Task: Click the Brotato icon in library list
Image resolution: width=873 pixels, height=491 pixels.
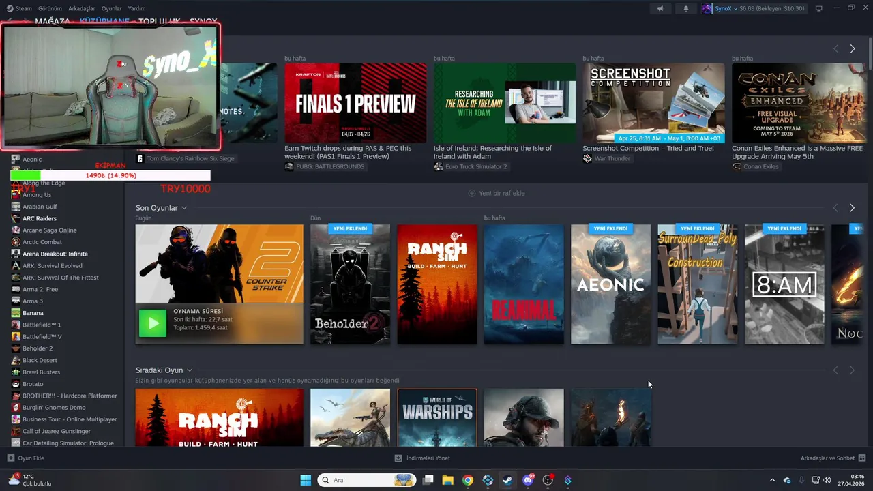Action: 16,384
